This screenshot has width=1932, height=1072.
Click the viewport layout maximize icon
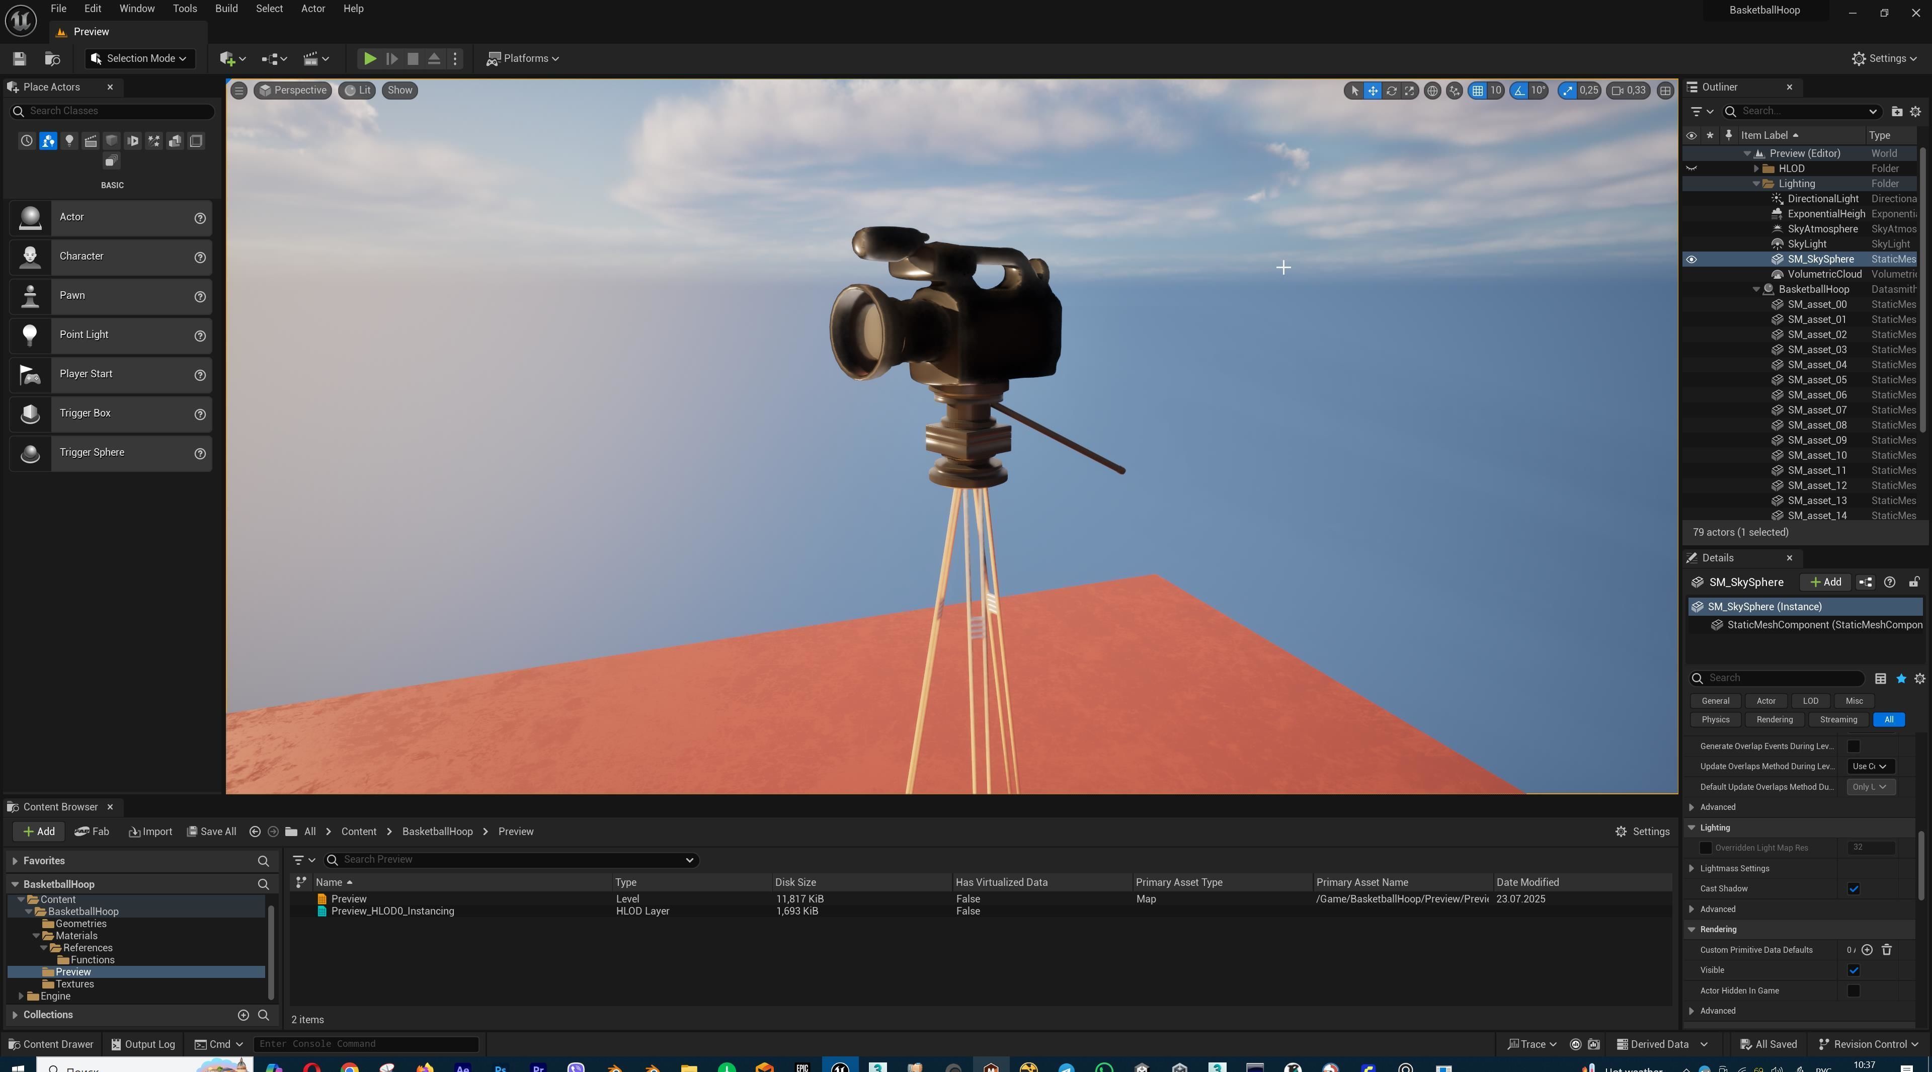point(1665,91)
